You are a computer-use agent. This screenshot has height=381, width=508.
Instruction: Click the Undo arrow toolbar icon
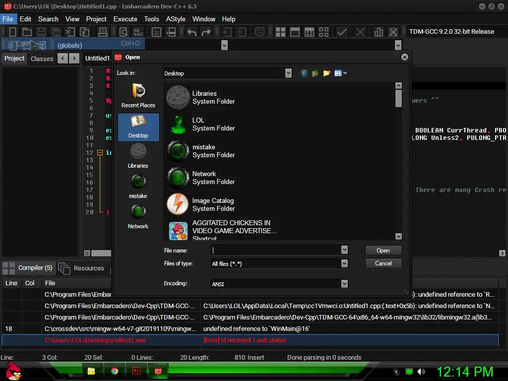[192, 32]
